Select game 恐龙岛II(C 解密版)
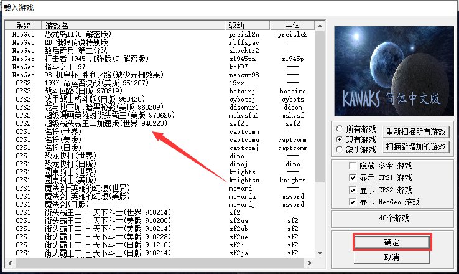The width and height of the screenshot is (459, 274). click(78, 34)
